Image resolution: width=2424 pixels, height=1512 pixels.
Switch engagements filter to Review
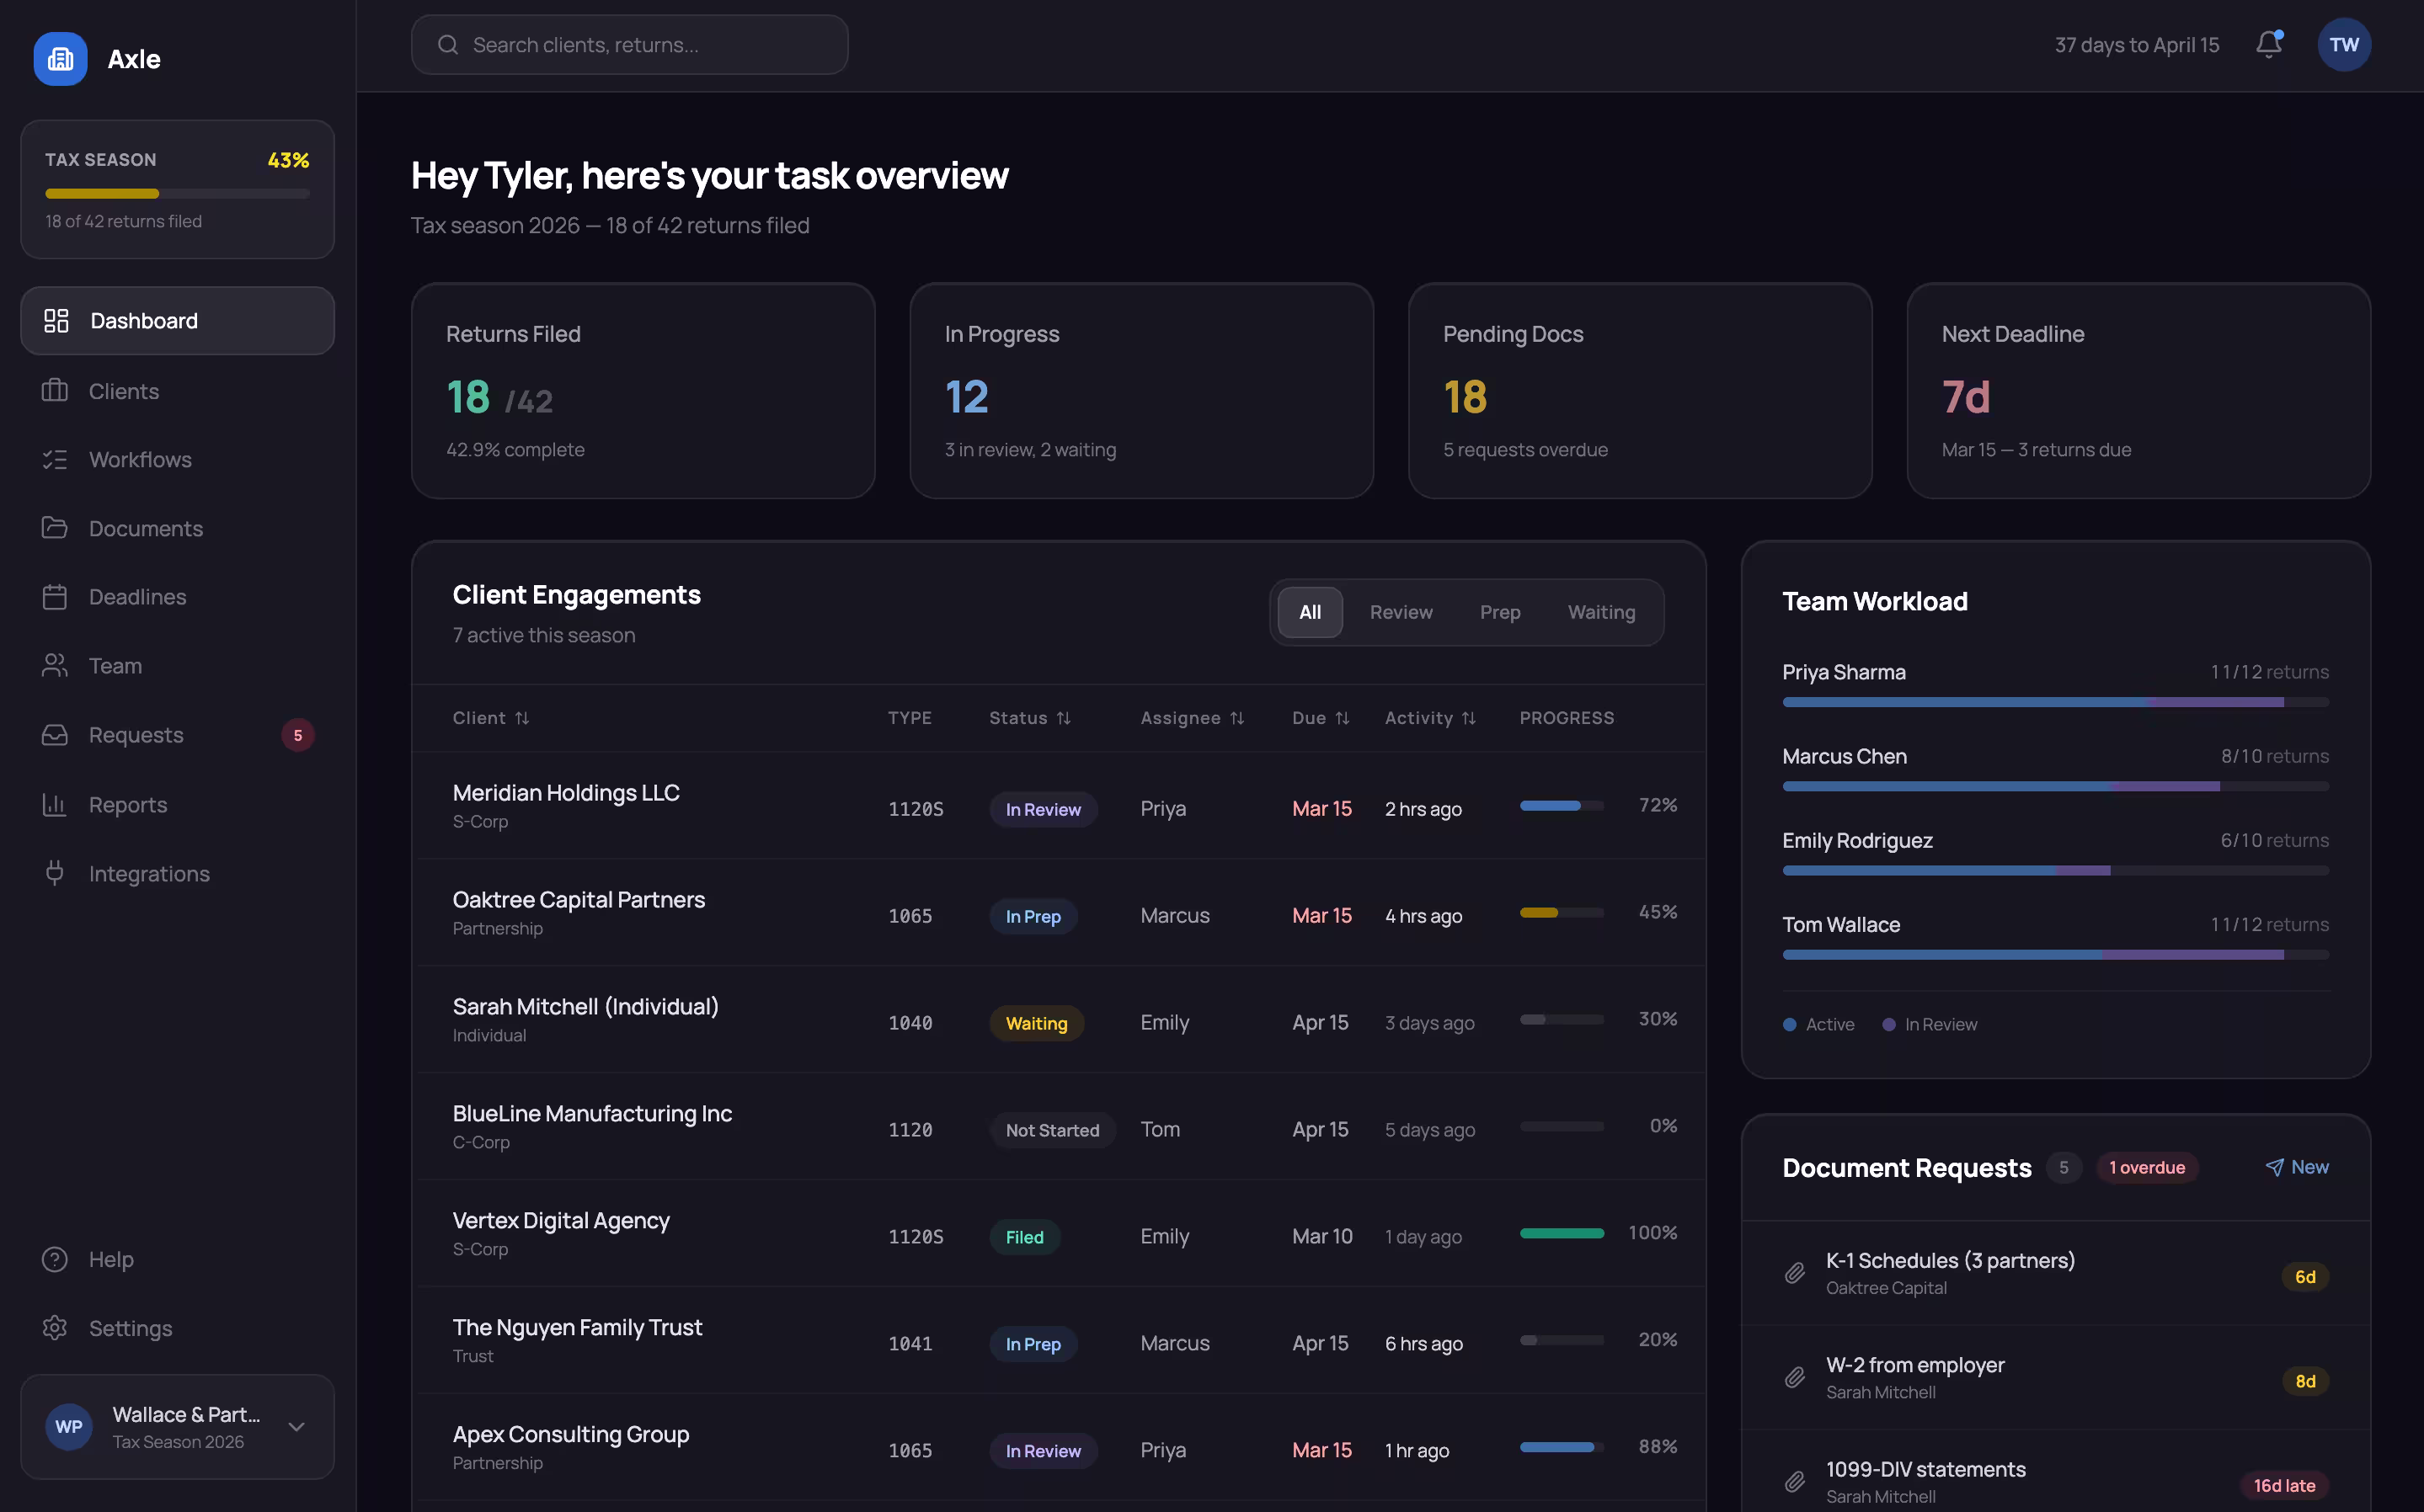1401,612
